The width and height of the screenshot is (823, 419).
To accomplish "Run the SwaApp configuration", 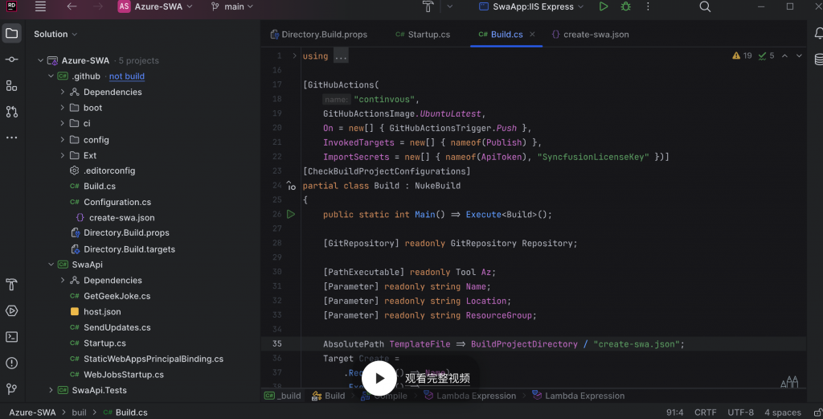I will pos(604,6).
